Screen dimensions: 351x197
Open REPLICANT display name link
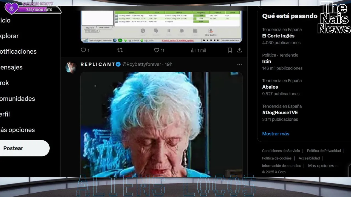pyautogui.click(x=98, y=64)
